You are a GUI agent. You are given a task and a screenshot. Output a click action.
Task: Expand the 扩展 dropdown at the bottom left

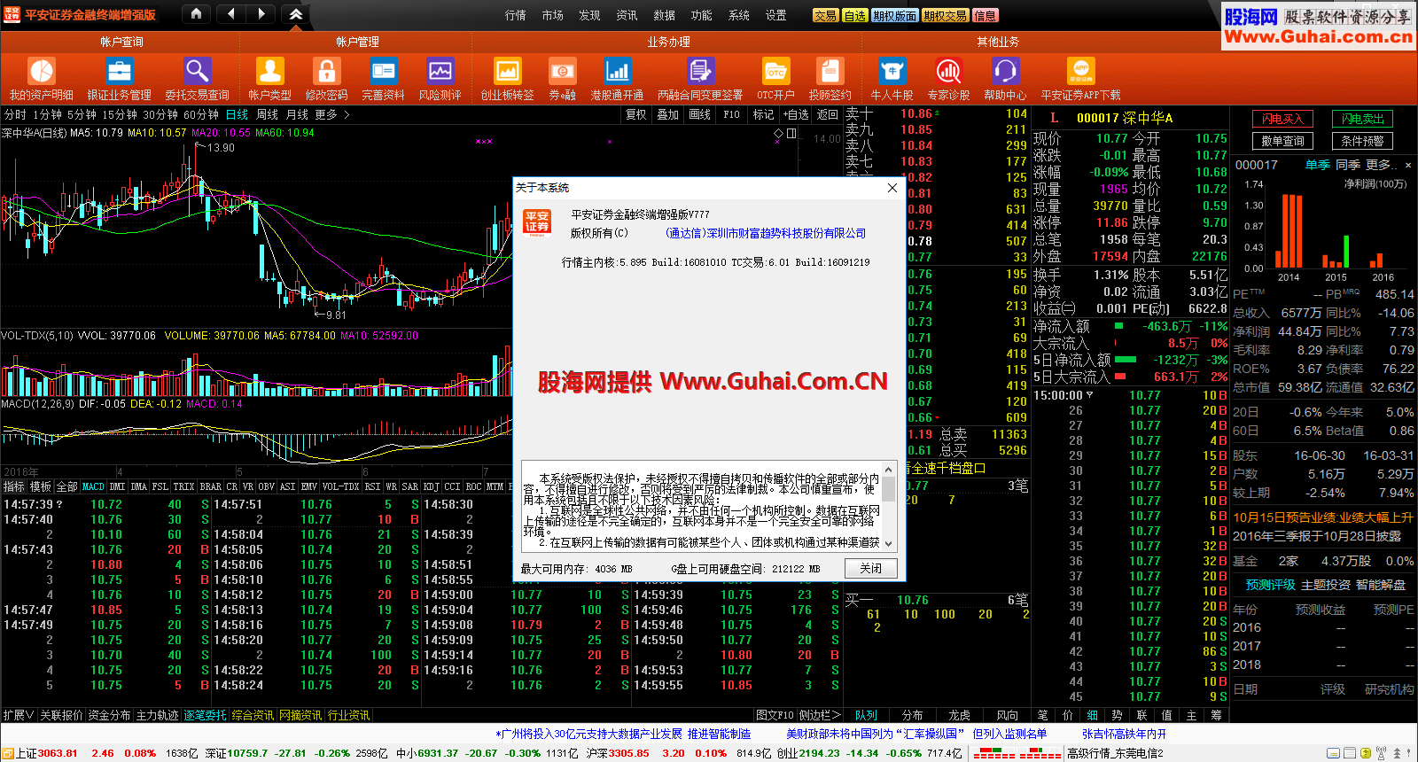(19, 715)
